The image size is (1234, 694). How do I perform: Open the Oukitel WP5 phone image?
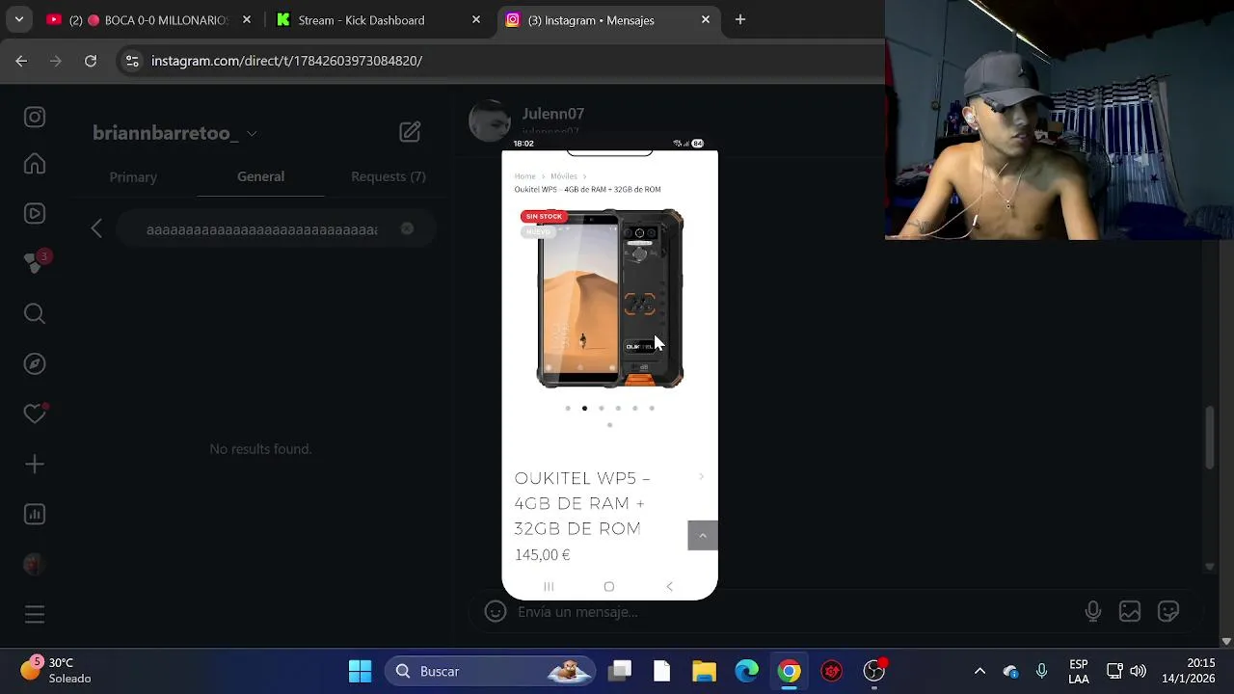tap(610, 298)
